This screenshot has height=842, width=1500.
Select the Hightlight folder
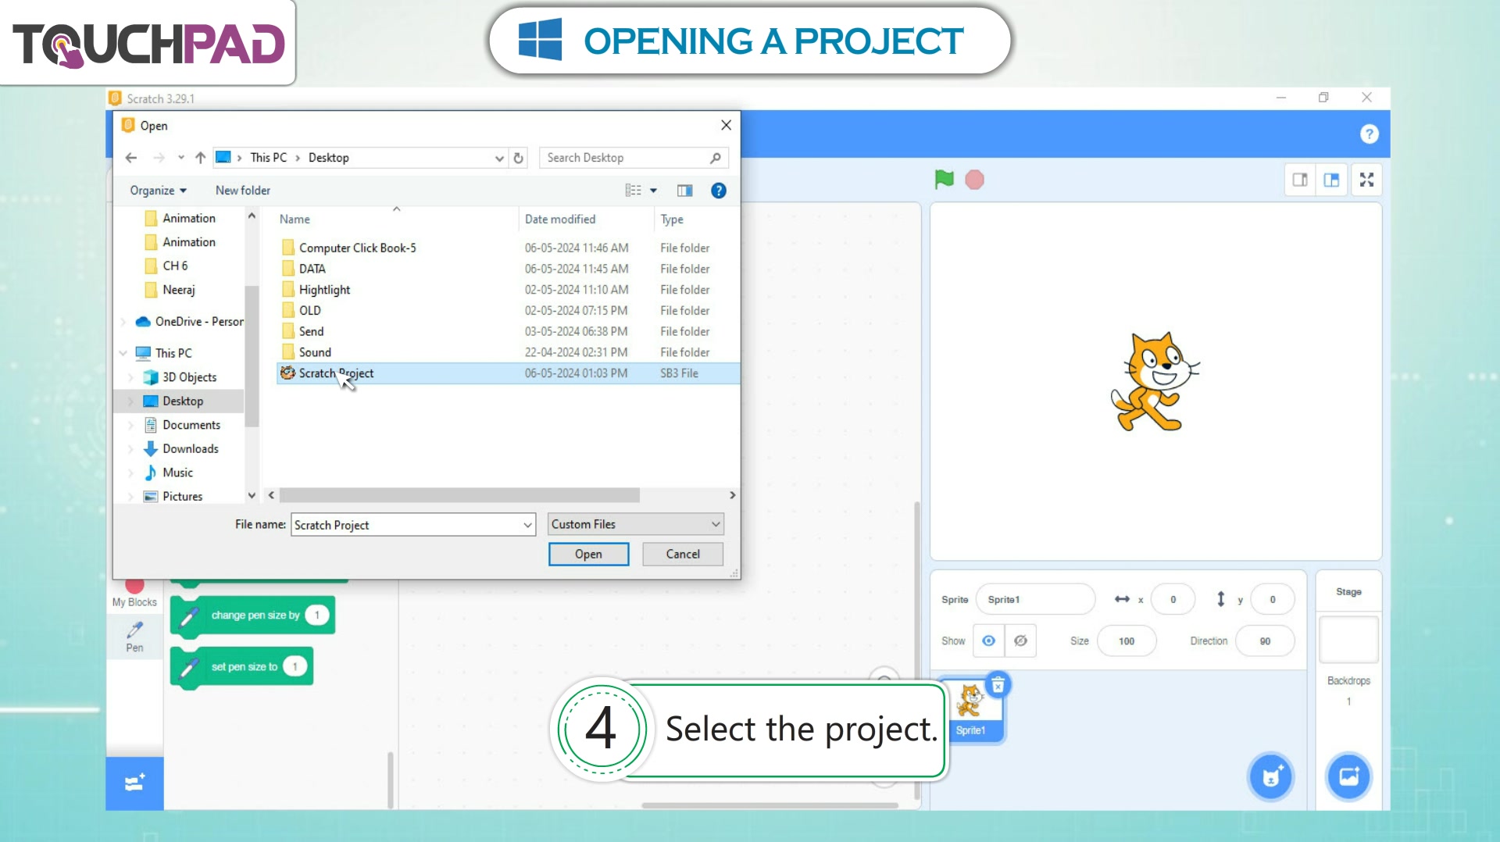(325, 290)
